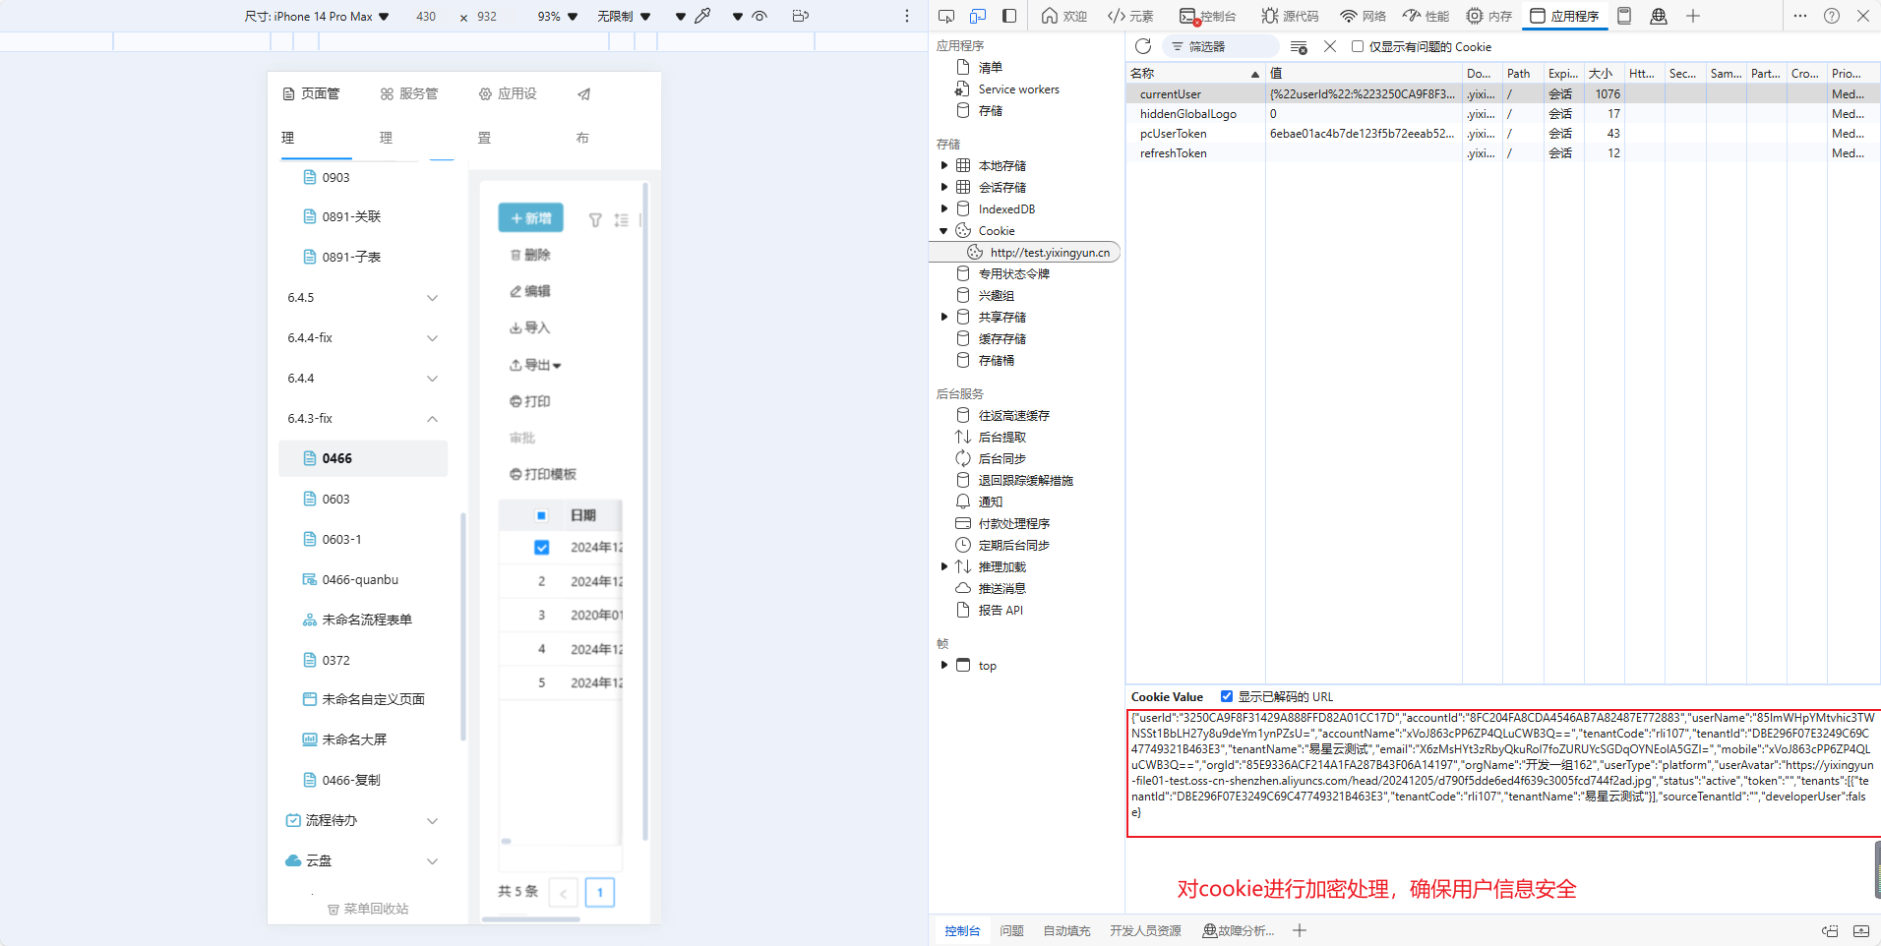
Task: Open DevTools help question mark icon
Action: point(1832,16)
